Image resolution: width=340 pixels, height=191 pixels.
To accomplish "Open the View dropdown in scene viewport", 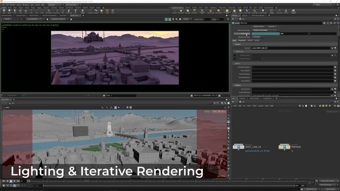I will pos(7,107).
